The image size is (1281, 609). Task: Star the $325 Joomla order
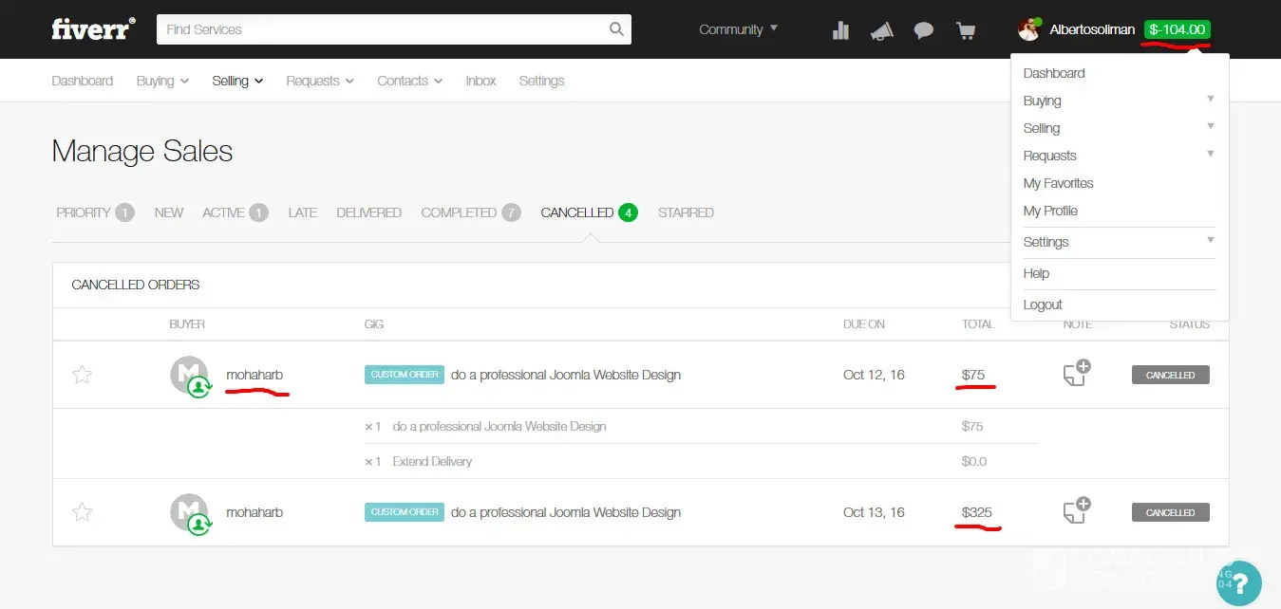point(83,512)
